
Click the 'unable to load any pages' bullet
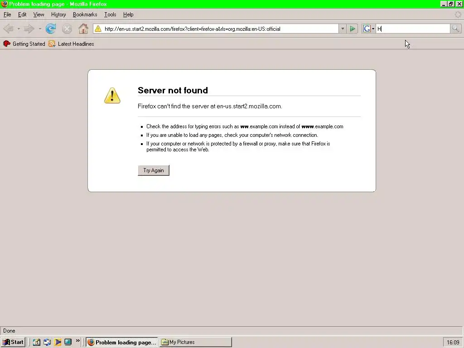click(x=232, y=135)
